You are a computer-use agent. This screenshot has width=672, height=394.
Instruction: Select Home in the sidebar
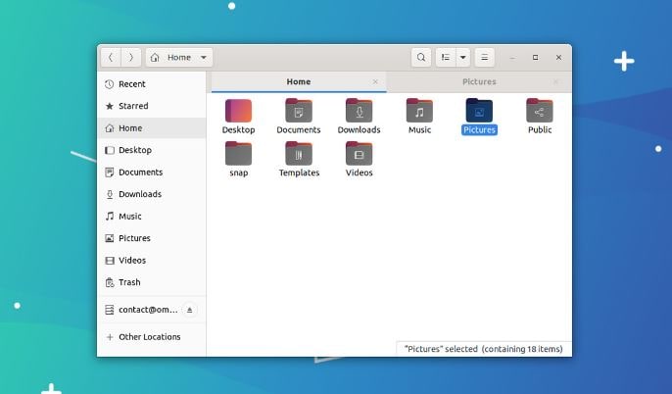tap(152, 128)
